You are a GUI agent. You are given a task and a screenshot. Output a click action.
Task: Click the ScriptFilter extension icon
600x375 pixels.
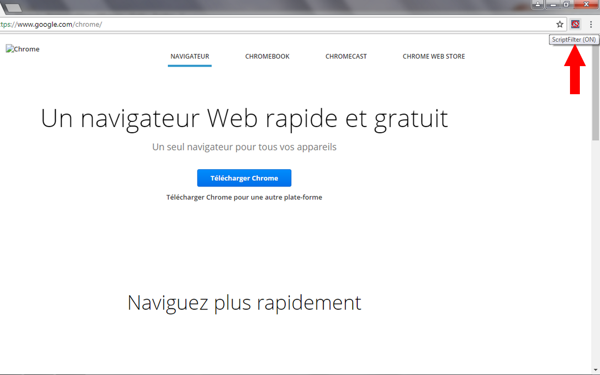click(x=575, y=24)
